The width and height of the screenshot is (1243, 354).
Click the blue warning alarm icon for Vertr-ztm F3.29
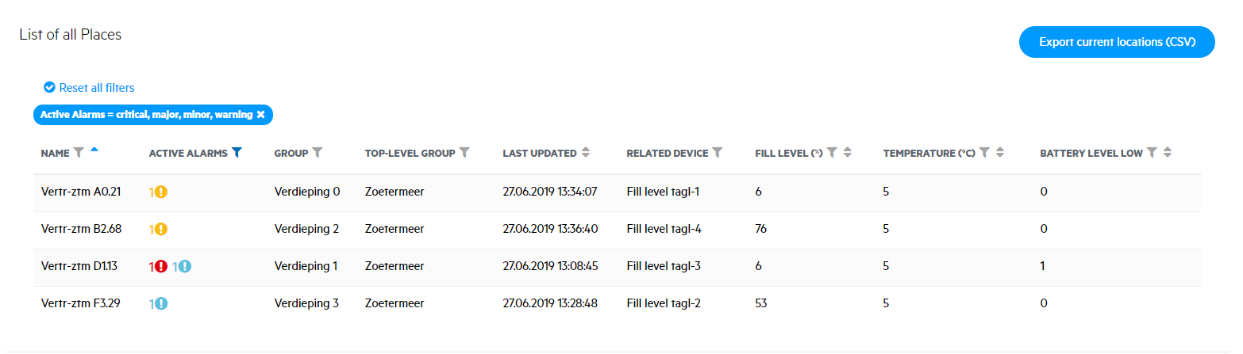click(x=161, y=303)
